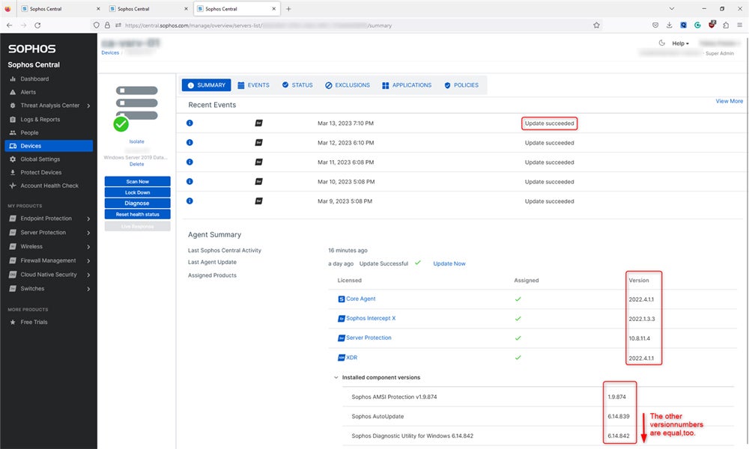This screenshot has height=449, width=749.
Task: Open the Alerts page
Action: [x=29, y=91]
